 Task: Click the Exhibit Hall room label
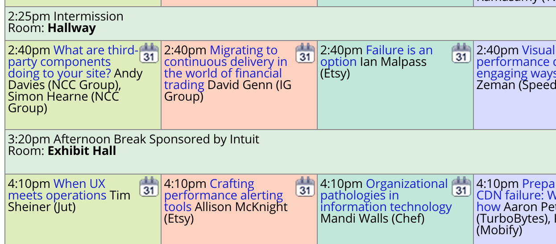(82, 151)
